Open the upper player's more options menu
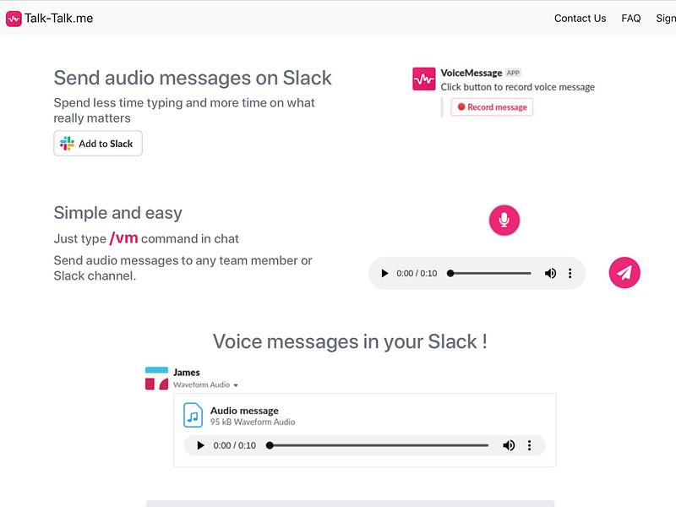This screenshot has height=507, width=676. point(570,273)
